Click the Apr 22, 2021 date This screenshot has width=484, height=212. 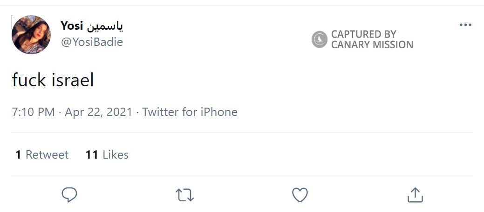tap(98, 112)
